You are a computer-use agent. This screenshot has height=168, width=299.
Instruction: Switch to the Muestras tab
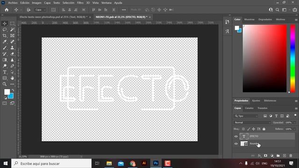[x=249, y=20]
